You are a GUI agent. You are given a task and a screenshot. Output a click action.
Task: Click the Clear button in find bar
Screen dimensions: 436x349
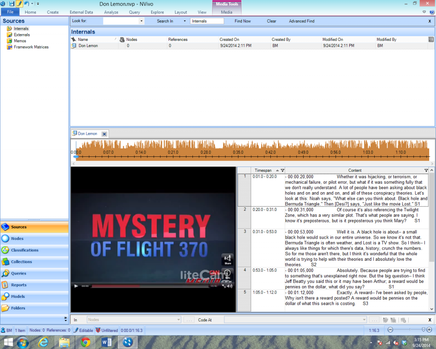(x=271, y=21)
